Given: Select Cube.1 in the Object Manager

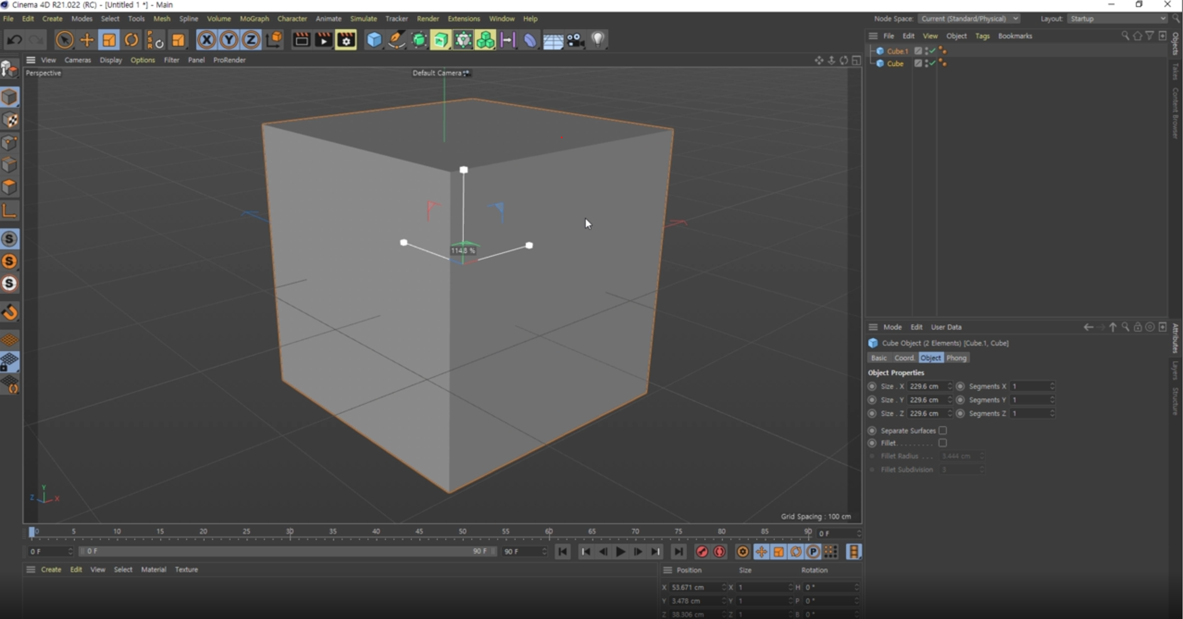Looking at the screenshot, I should click(x=897, y=51).
